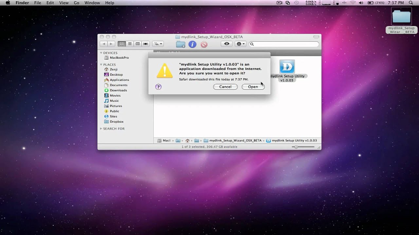Screen dimensions: 419x235
Task: Click the network speed KB/s indicator
Action: tap(311, 3)
